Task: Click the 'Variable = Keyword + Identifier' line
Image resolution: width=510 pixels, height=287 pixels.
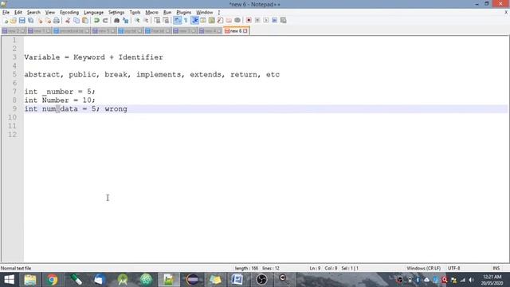Action: click(94, 57)
